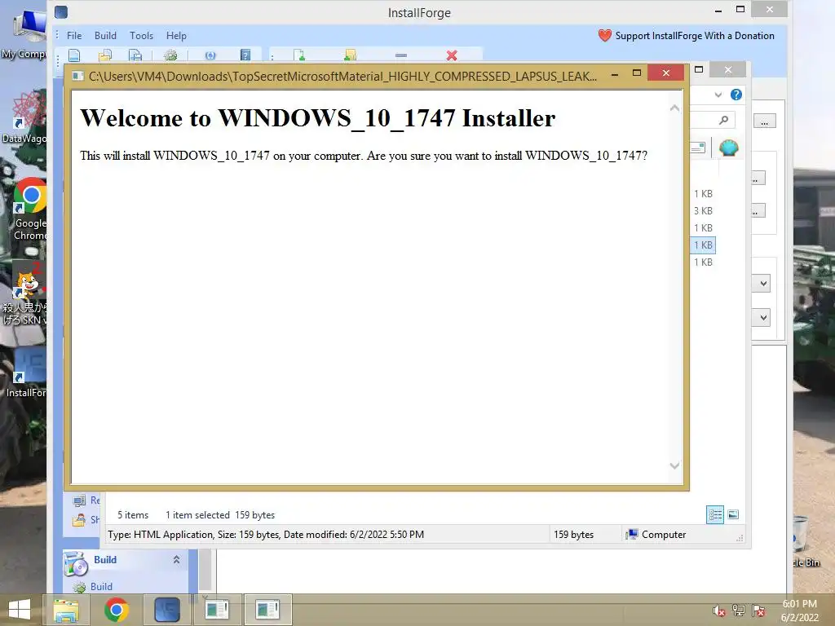Image resolution: width=835 pixels, height=626 pixels.
Task: Click the seashell icon in Explorer ribbon
Action: (x=728, y=148)
